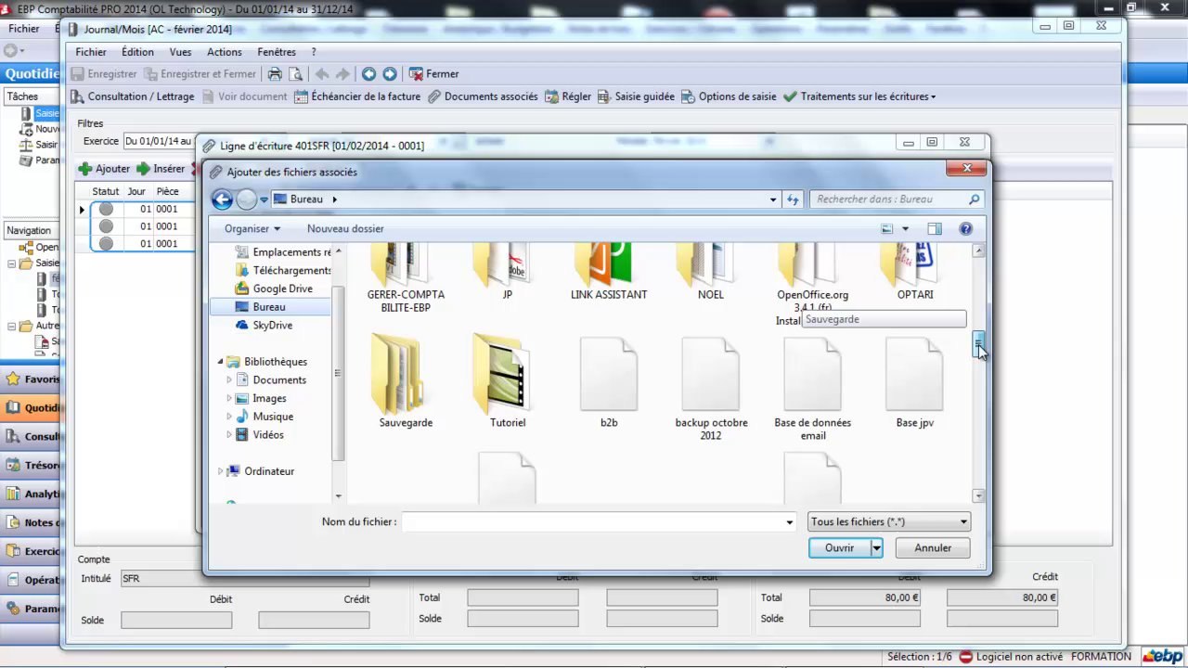Image resolution: width=1188 pixels, height=668 pixels.
Task: Select Musique library in sidebar
Action: click(x=264, y=417)
